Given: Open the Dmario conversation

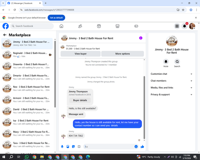Looking at the screenshot, I should [x=27, y=77].
